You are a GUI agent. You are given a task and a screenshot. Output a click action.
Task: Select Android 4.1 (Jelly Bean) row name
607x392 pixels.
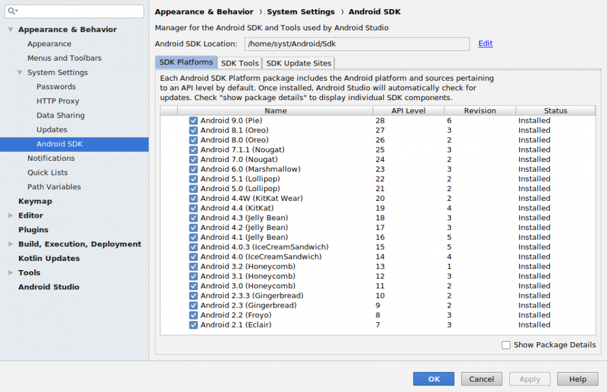[244, 237]
